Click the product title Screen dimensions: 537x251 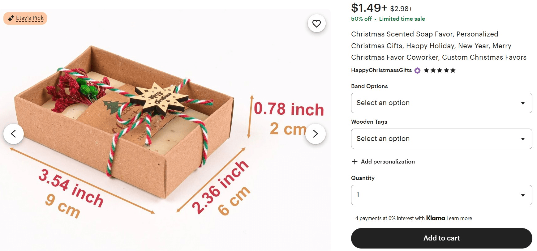point(439,46)
